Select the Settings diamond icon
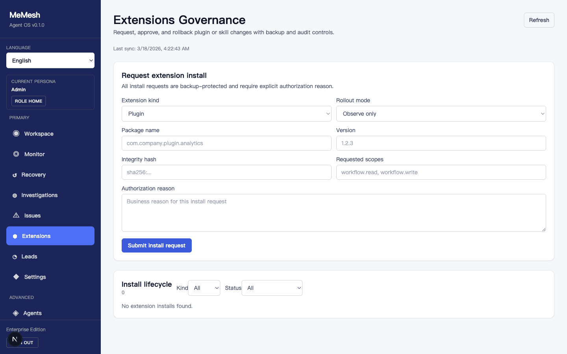Image resolution: width=567 pixels, height=354 pixels. (x=16, y=277)
